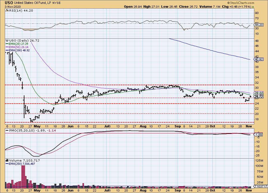Click the EMA(250) 7,566,487 volume legend
268x193 pixels.
[20, 164]
